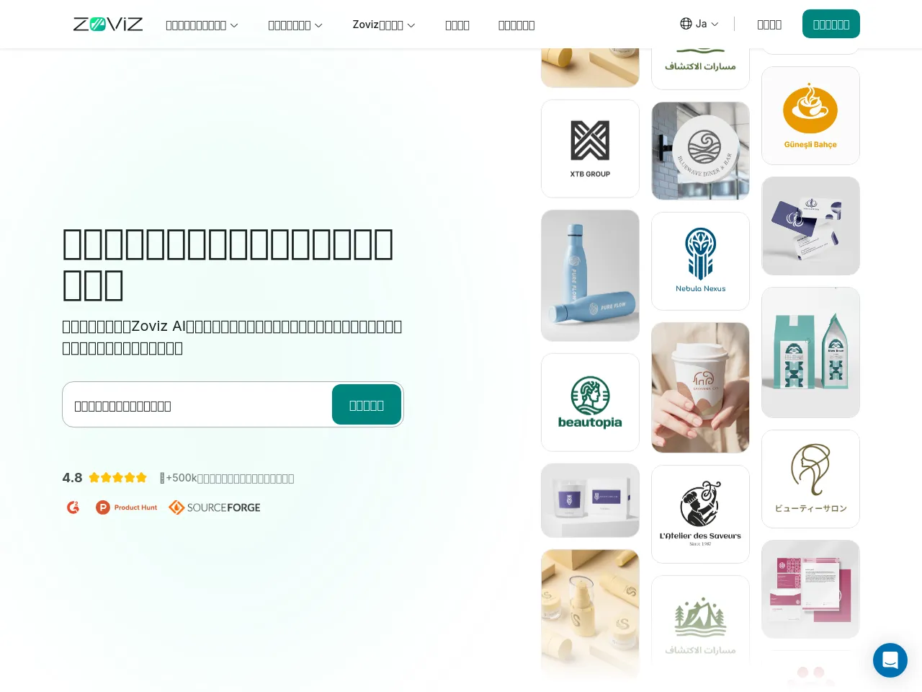Click the login link beside the teal button
This screenshot has width=922, height=692.
click(769, 25)
